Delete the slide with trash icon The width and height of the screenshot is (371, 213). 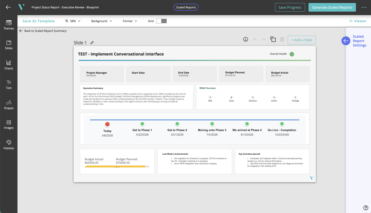click(x=282, y=40)
